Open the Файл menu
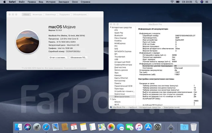 point(22,2)
